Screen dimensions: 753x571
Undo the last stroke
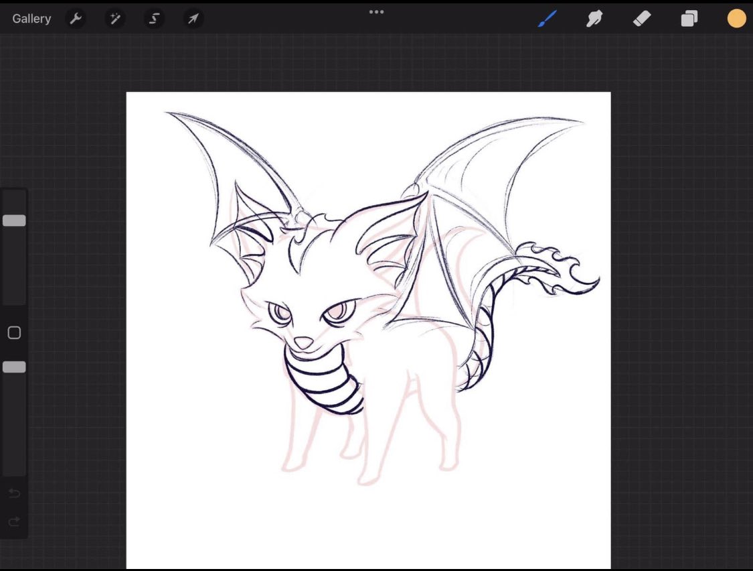pyautogui.click(x=15, y=493)
